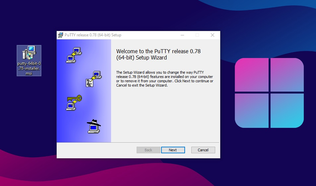This screenshot has width=316, height=186.
Task: Click the cyan bottom-right pane of Windows logo
Action: pos(287,110)
